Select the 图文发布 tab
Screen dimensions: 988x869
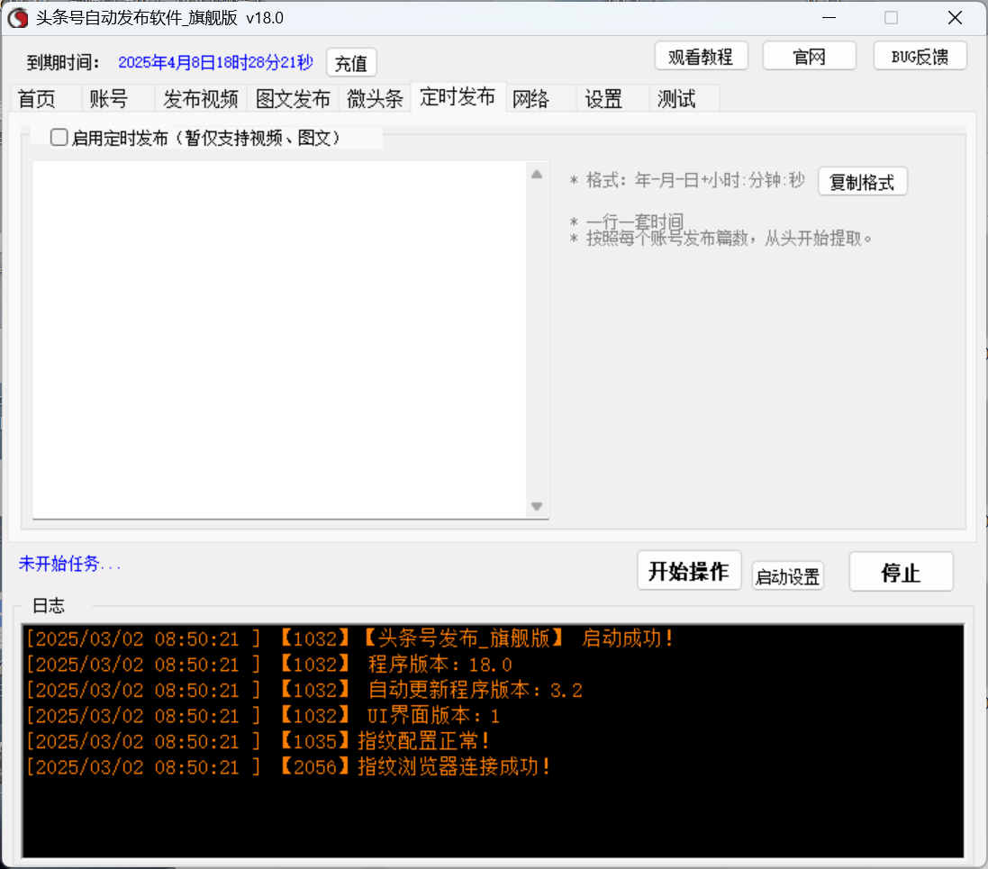293,99
